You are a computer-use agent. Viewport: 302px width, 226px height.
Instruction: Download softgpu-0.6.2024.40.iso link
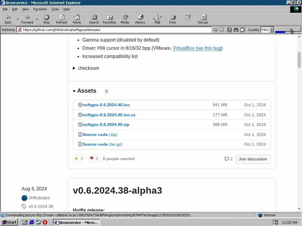pyautogui.click(x=106, y=105)
